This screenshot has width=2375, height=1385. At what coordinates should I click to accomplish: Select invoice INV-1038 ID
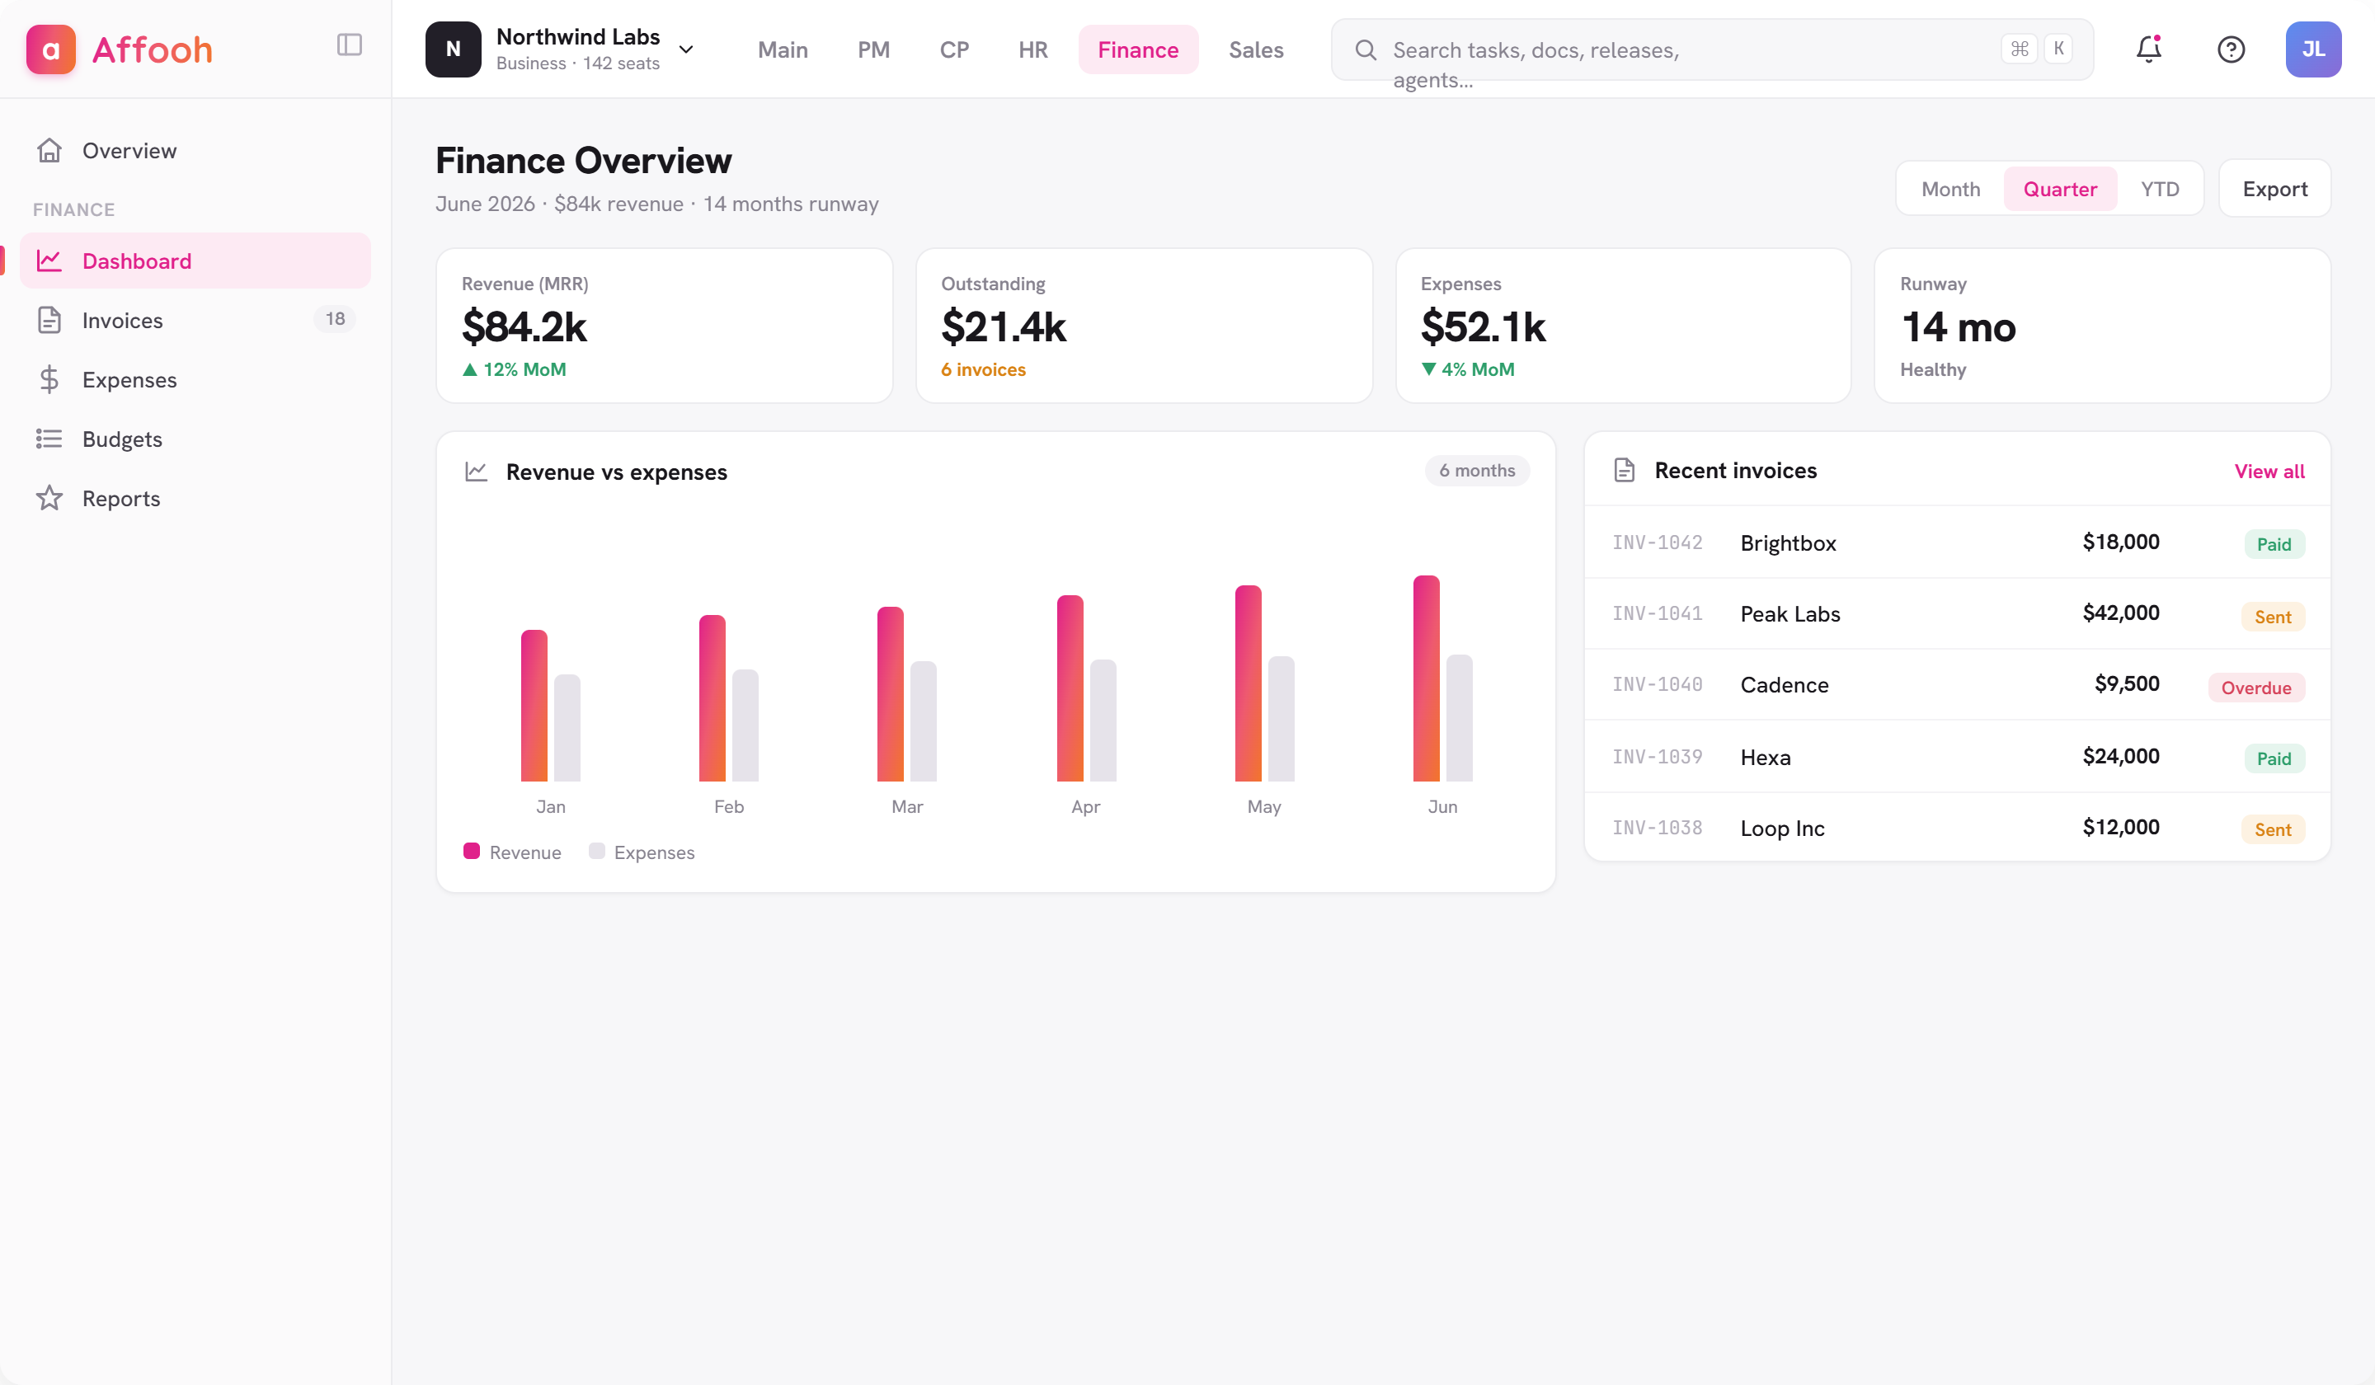[x=1657, y=827]
